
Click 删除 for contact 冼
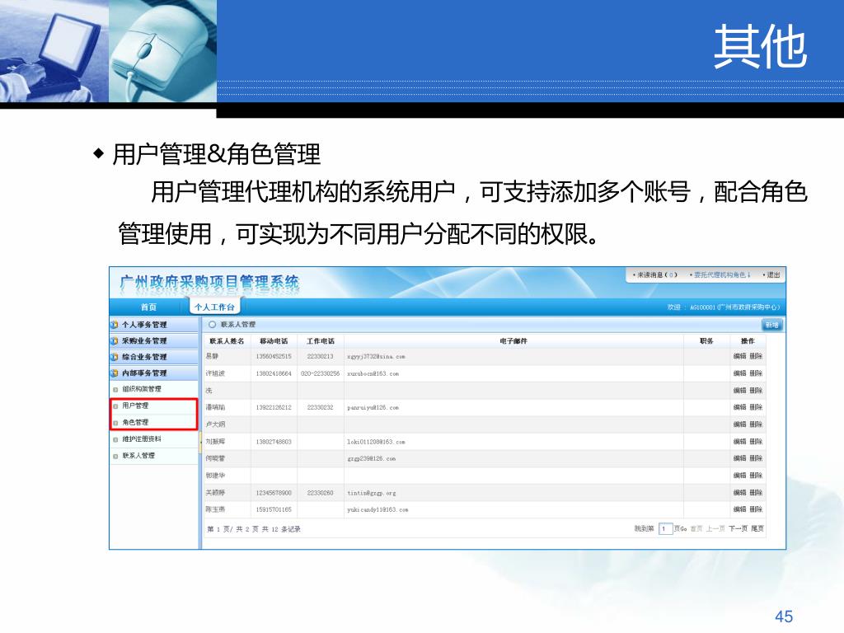[757, 390]
